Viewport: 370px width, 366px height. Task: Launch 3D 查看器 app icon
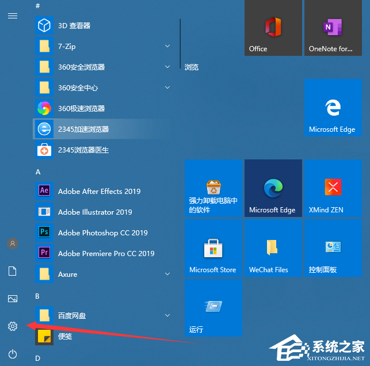coord(44,25)
